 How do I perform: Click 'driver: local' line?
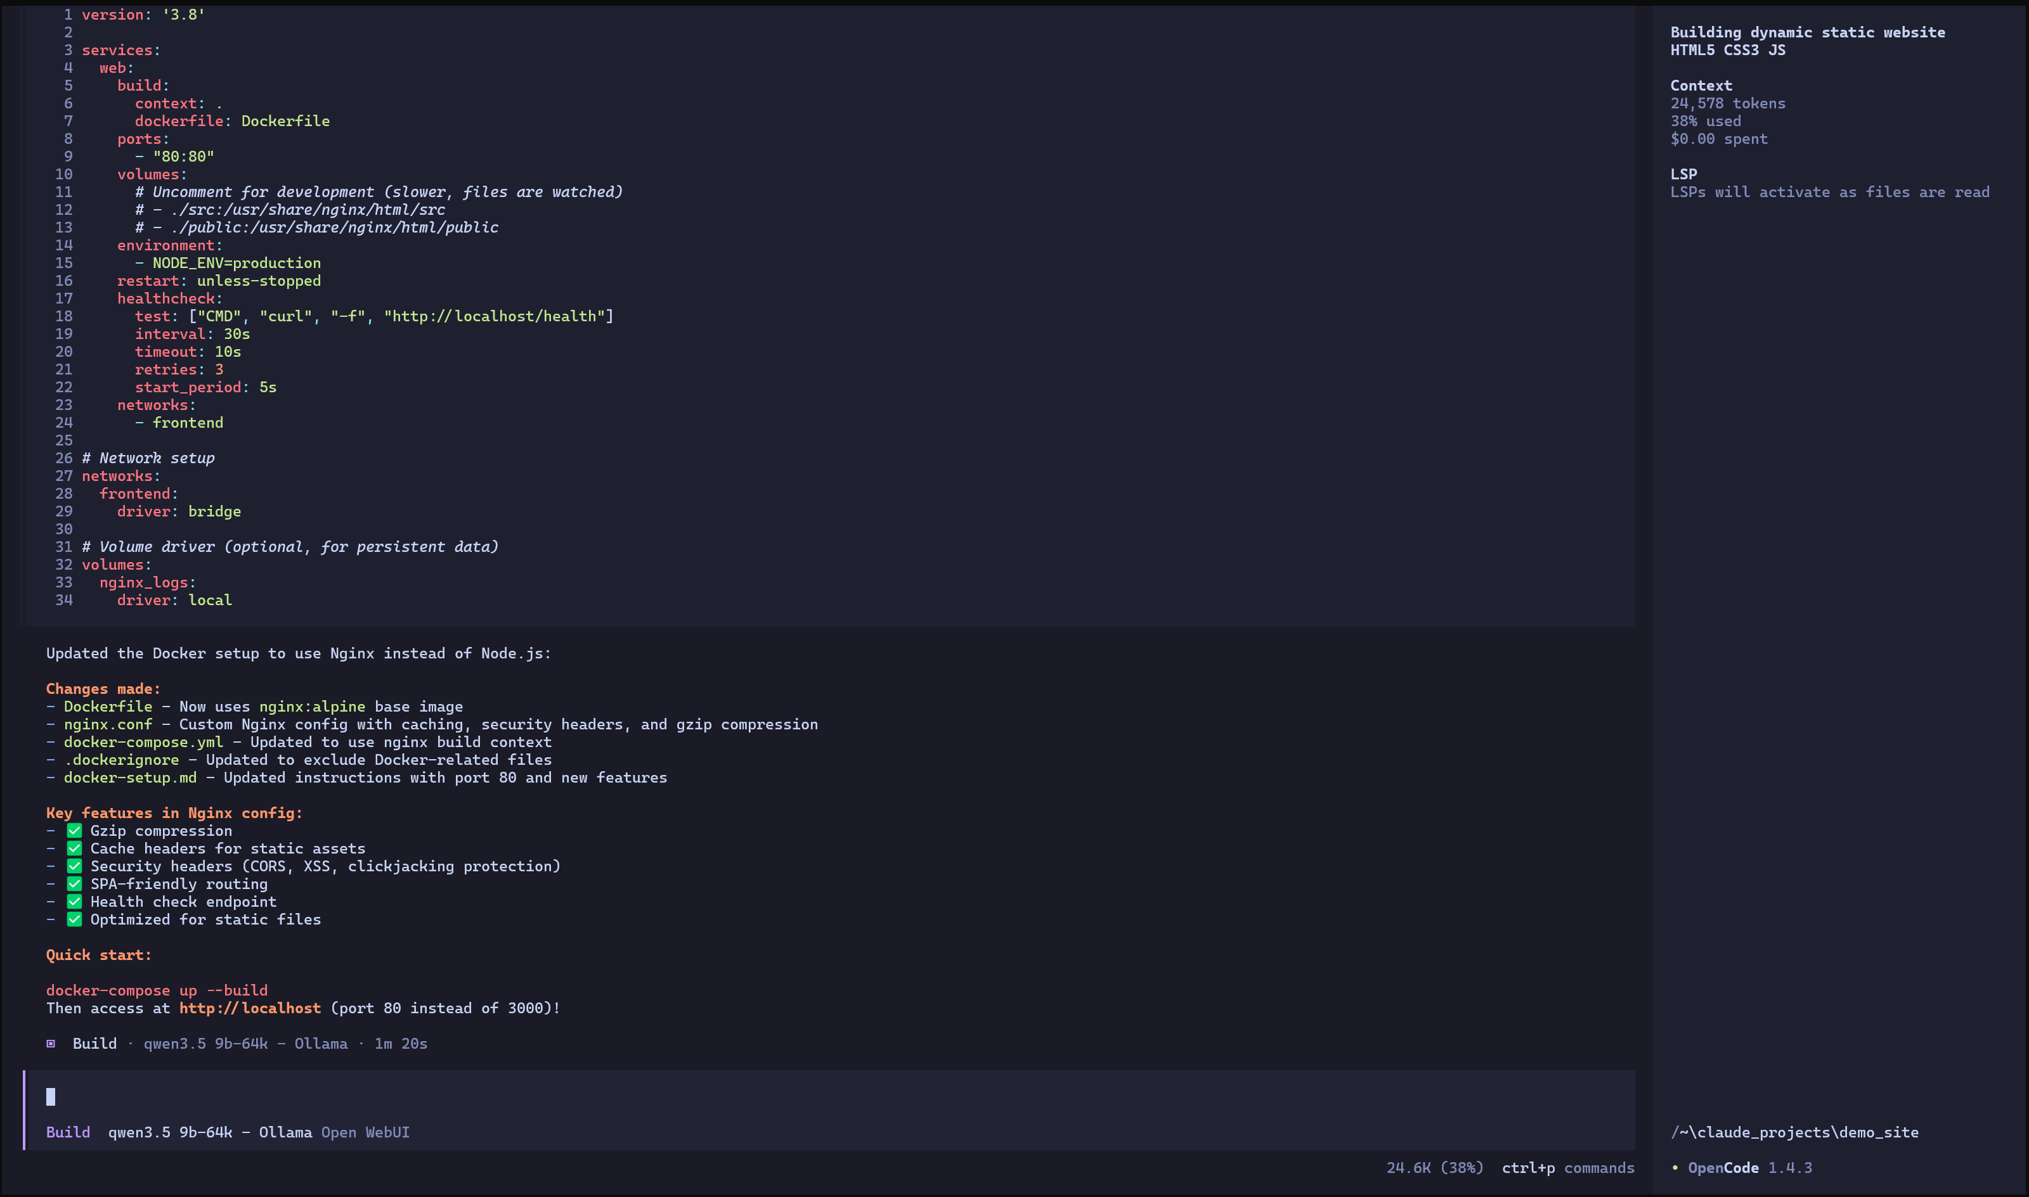[174, 600]
